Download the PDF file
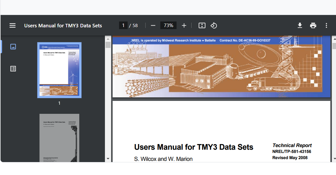This screenshot has width=336, height=175. tap(300, 26)
